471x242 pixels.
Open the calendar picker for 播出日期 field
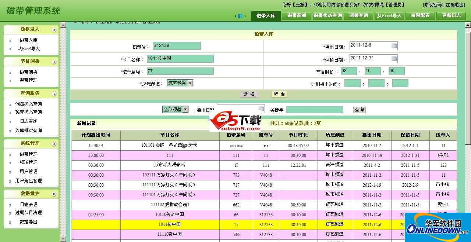point(394,45)
